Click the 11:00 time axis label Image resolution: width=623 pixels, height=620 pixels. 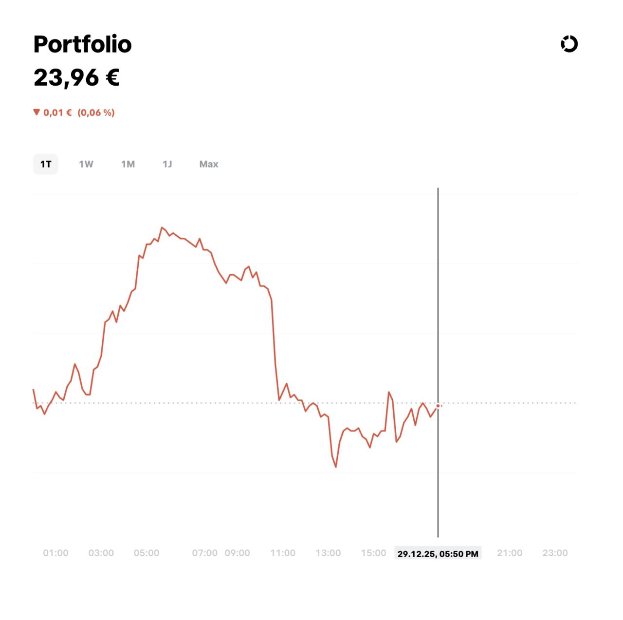283,553
